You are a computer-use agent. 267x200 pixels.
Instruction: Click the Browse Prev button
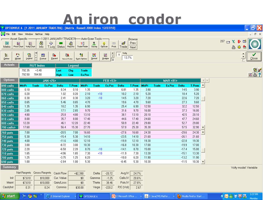point(133,43)
